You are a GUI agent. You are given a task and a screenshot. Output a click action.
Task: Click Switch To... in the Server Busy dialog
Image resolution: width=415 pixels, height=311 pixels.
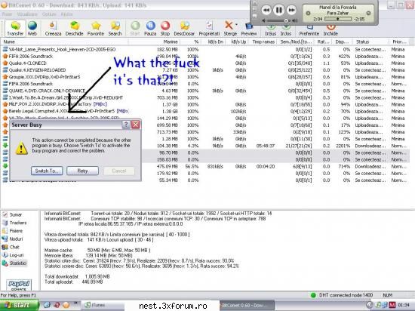pos(47,171)
